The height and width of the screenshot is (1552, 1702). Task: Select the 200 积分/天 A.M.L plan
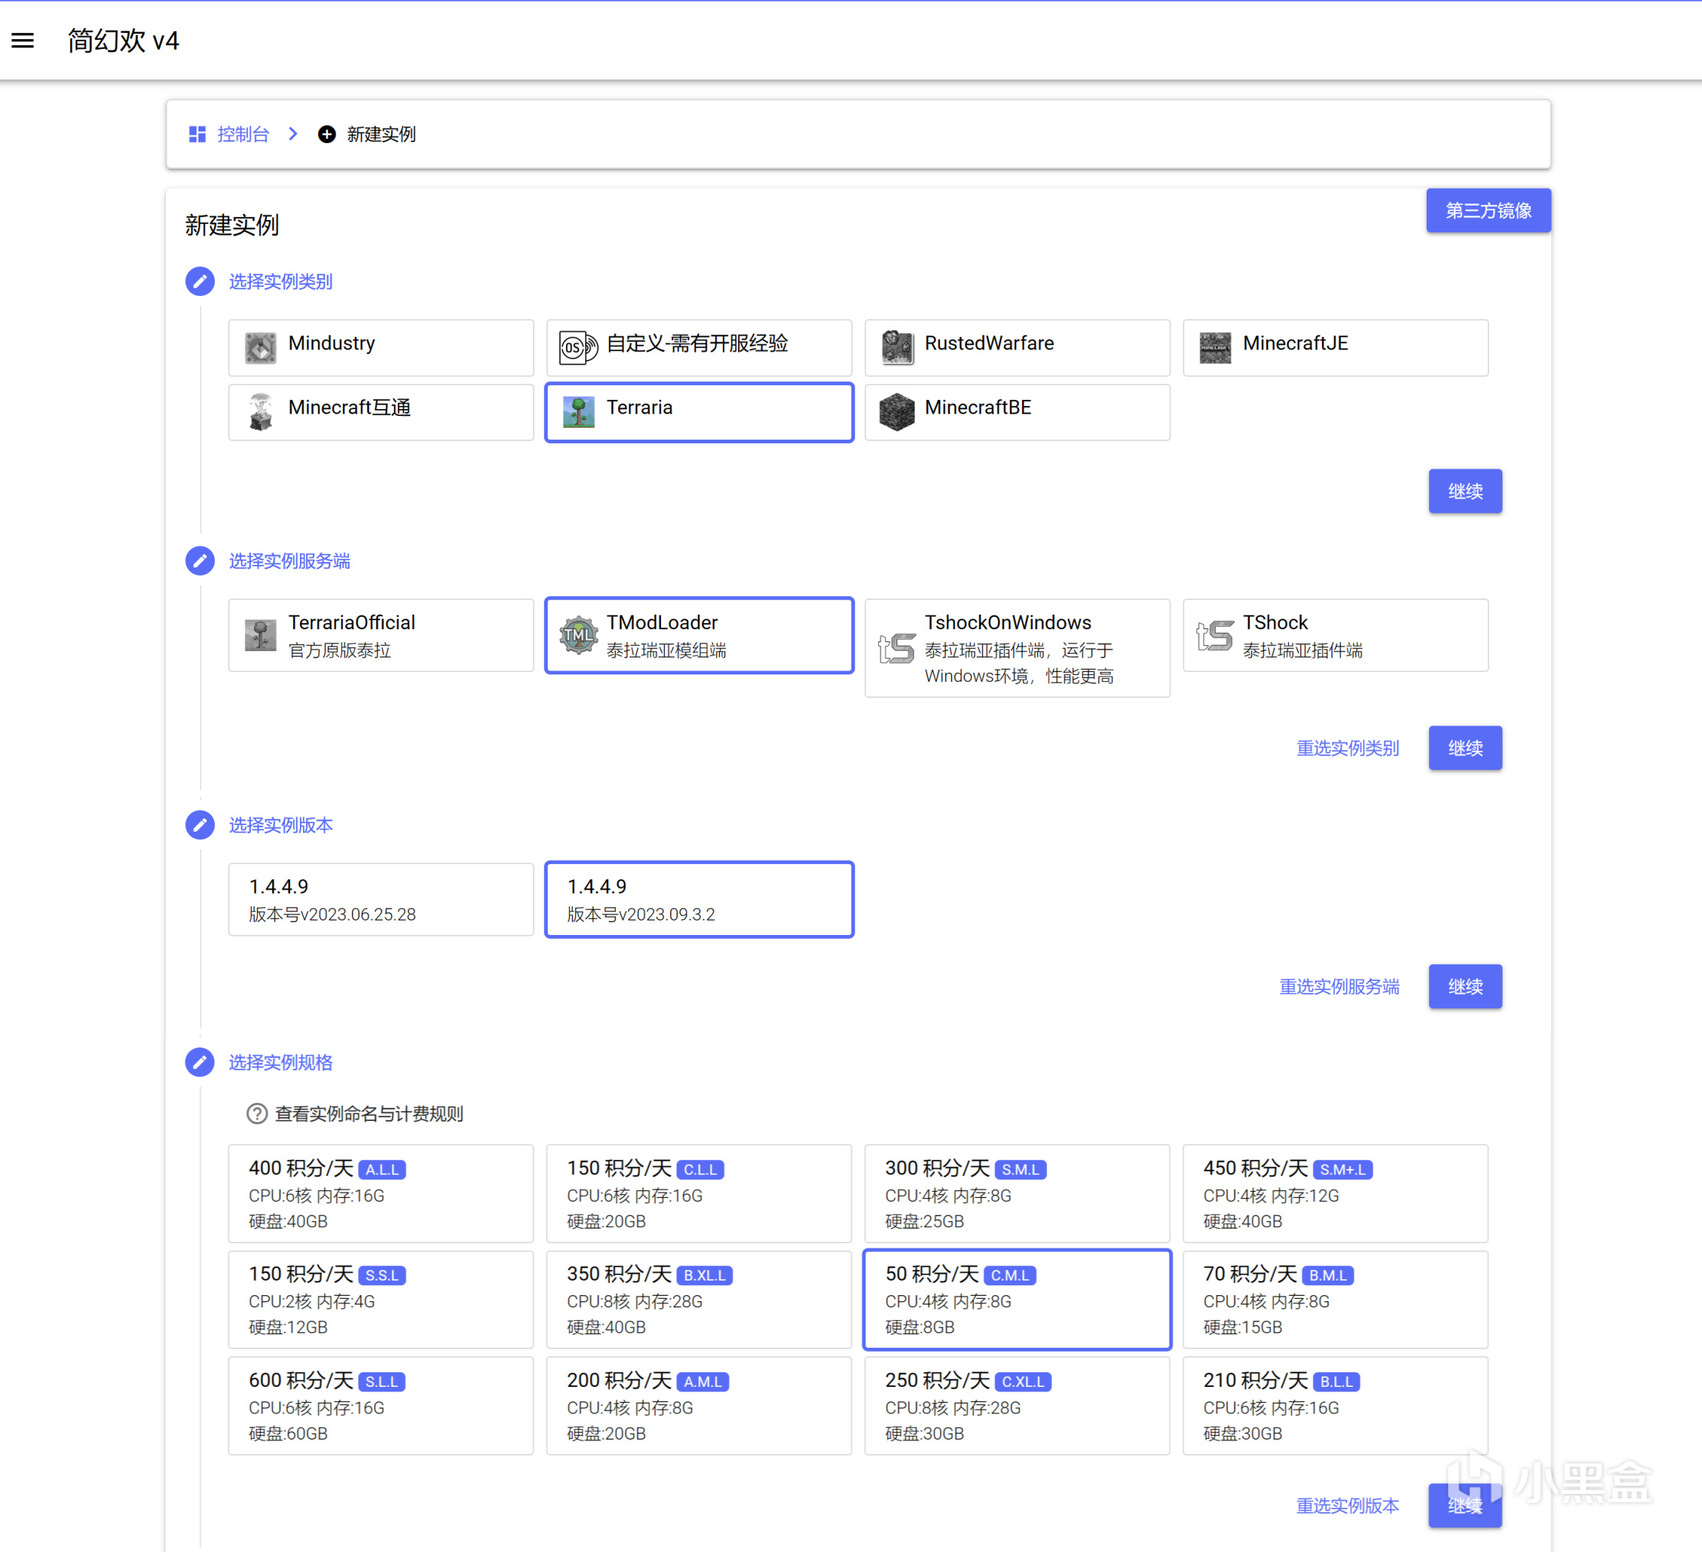point(699,1406)
